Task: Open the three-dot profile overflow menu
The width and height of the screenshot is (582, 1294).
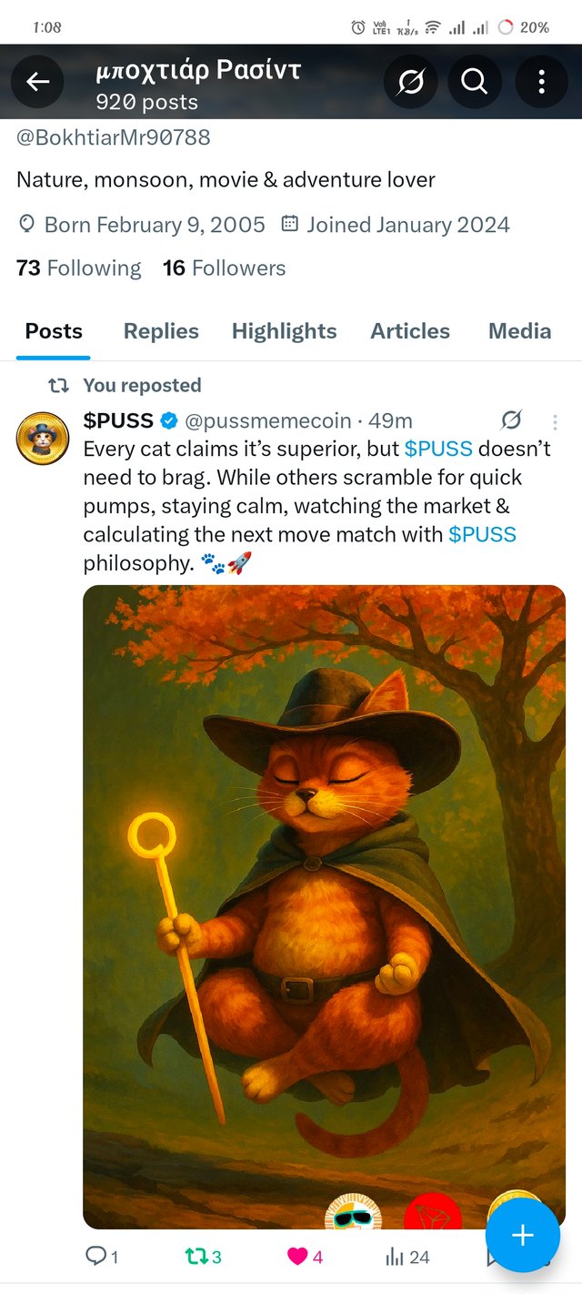Action: point(541,82)
